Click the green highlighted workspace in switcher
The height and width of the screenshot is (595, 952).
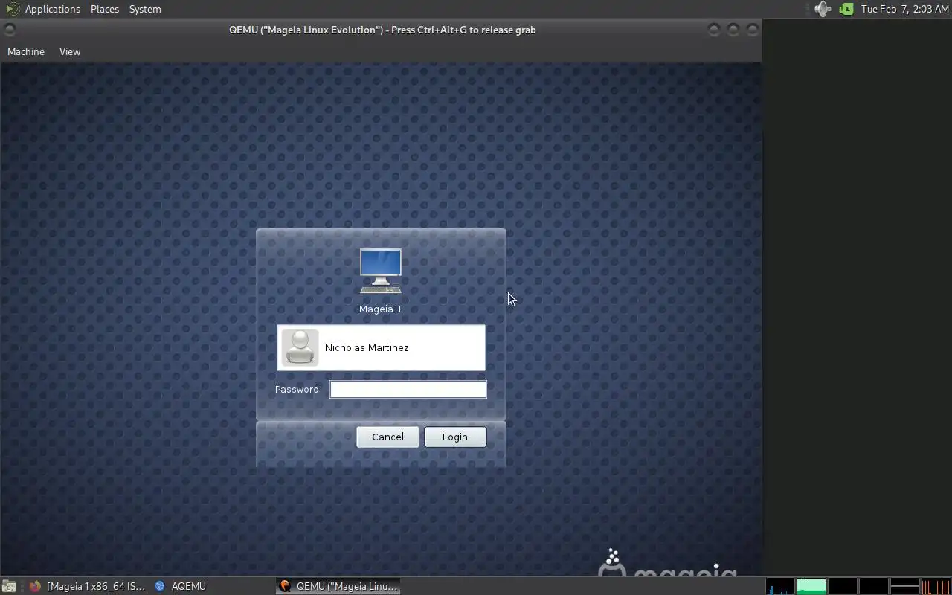[811, 586]
